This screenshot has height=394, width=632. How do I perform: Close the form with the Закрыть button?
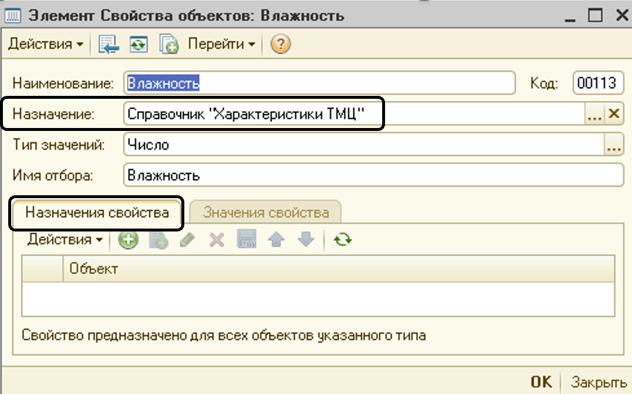598,381
